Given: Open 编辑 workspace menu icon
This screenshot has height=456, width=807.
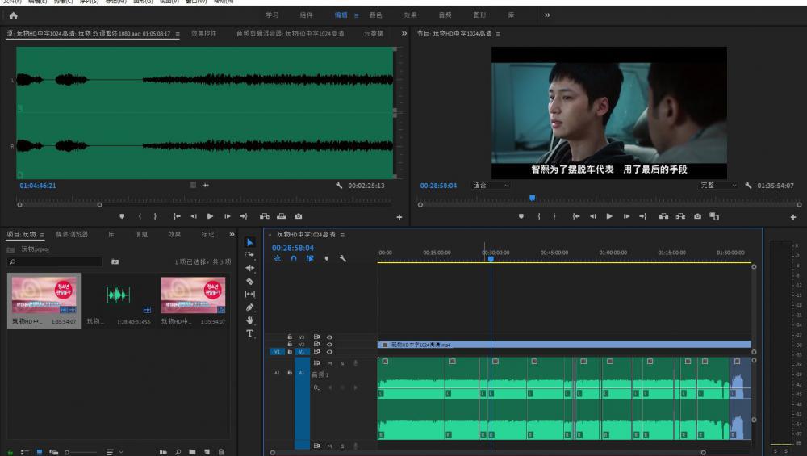Looking at the screenshot, I should [356, 16].
